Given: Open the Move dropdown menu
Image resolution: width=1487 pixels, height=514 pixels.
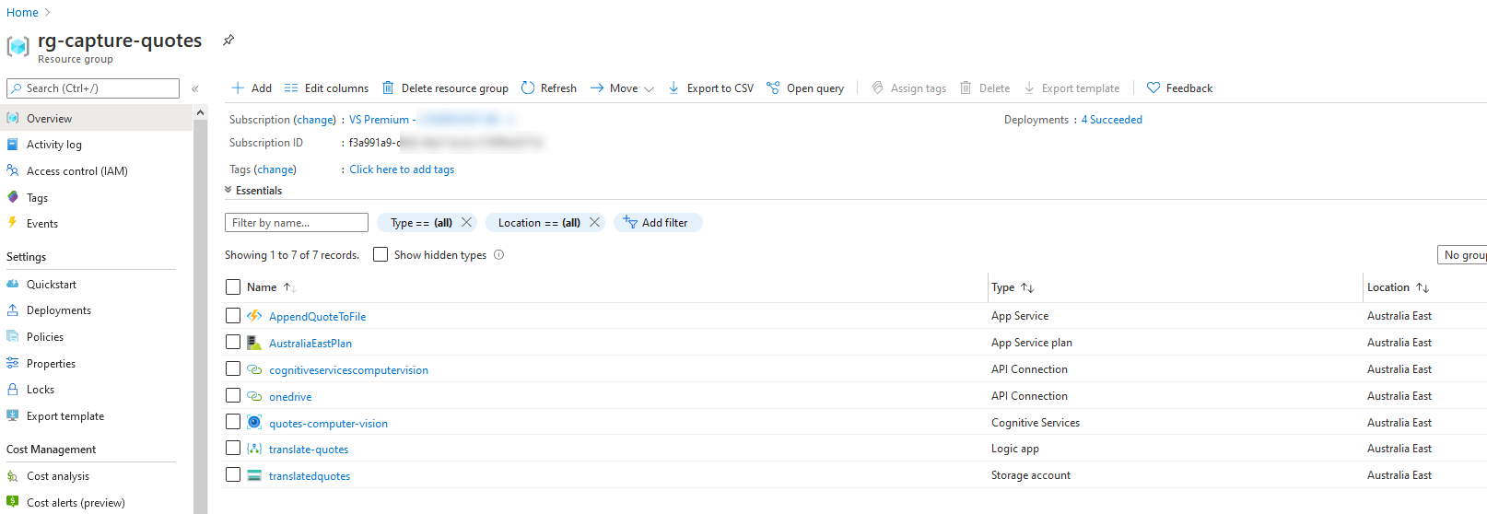Looking at the screenshot, I should click(x=622, y=88).
